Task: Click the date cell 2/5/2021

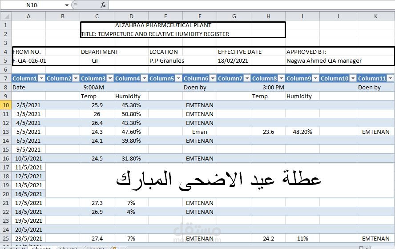Action: click(28, 105)
